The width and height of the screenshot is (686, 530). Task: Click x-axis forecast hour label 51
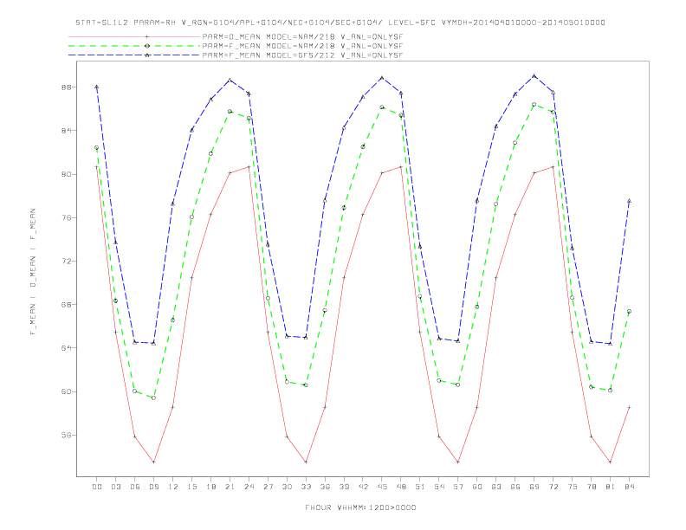(x=420, y=487)
